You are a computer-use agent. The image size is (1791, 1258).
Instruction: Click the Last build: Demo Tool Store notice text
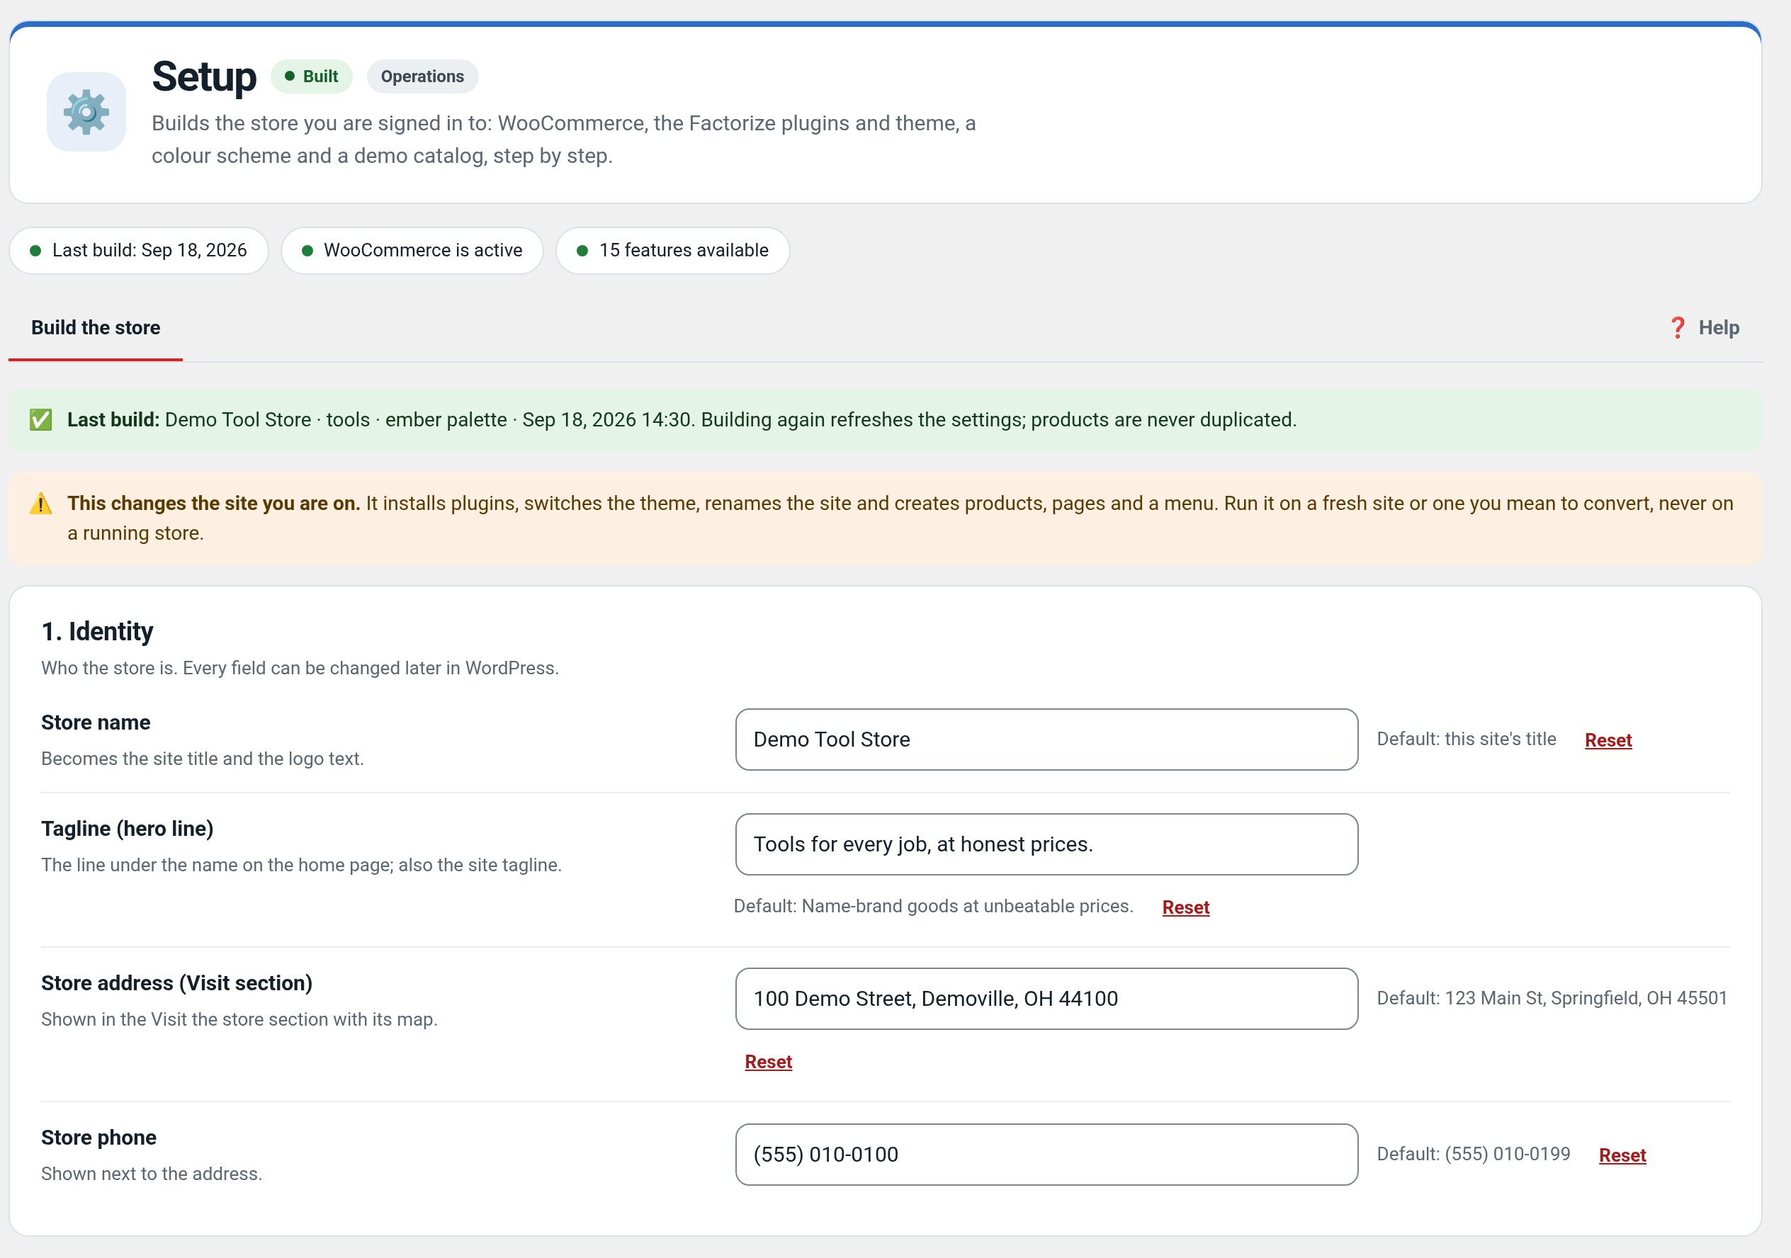[682, 419]
